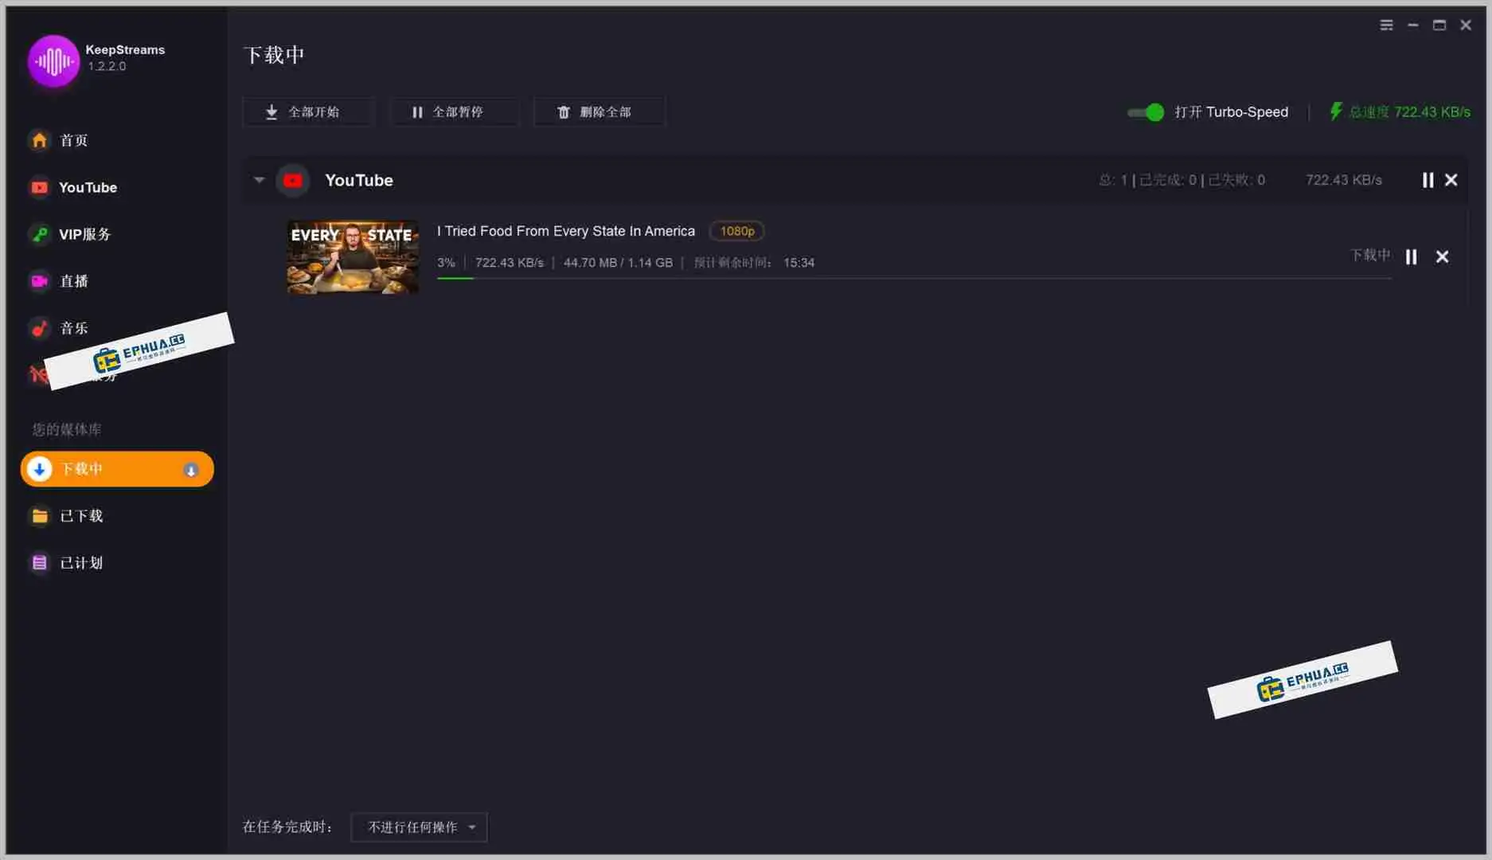
Task: Expand the task completion options at bottom
Action: tap(471, 827)
